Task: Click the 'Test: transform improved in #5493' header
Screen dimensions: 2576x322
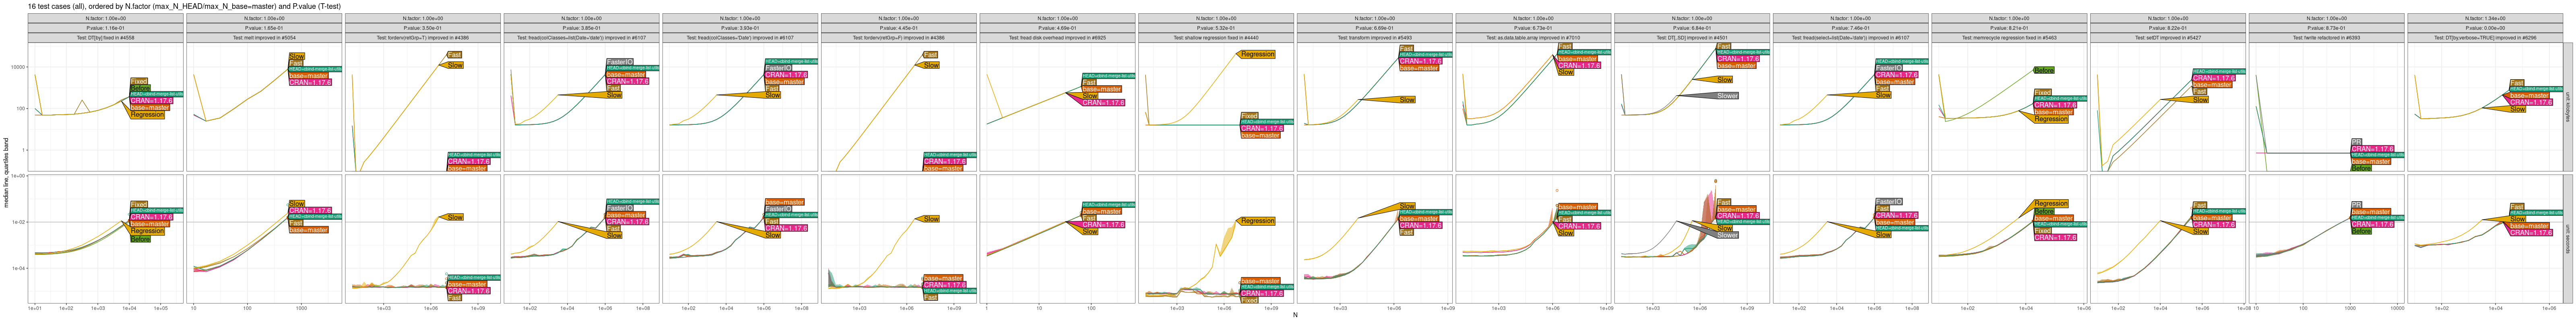Action: 1374,38
